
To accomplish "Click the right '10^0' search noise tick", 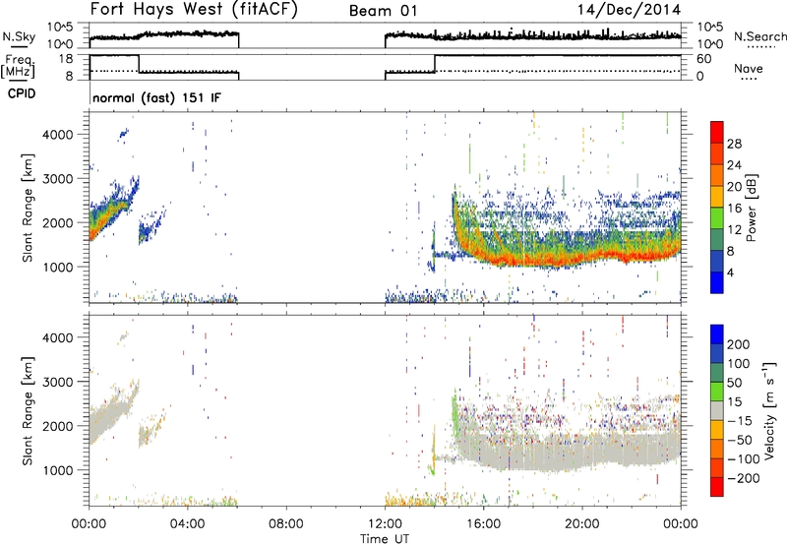I will click(x=709, y=44).
